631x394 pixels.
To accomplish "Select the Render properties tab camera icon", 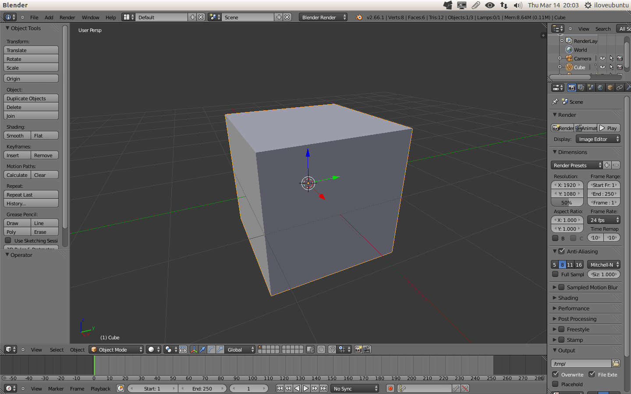I will click(x=571, y=88).
